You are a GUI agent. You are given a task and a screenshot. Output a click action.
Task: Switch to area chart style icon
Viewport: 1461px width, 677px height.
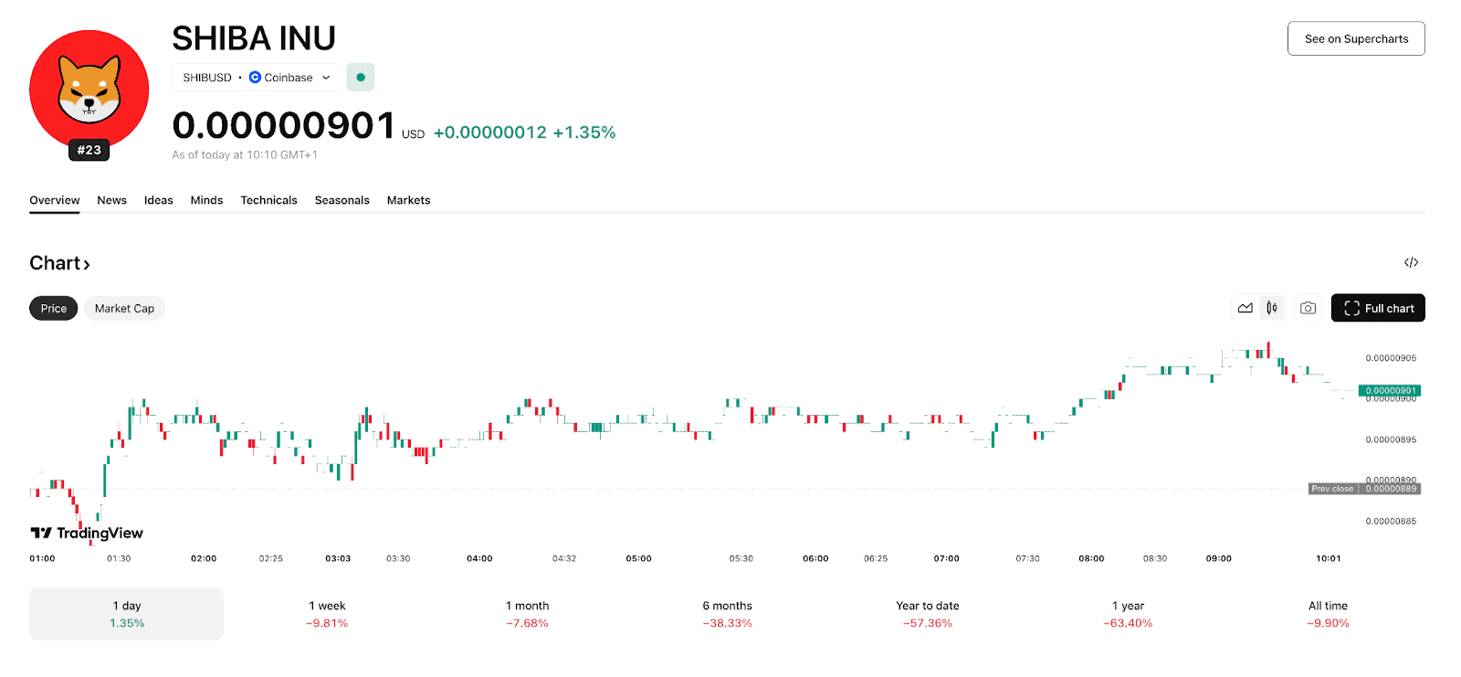(1245, 308)
